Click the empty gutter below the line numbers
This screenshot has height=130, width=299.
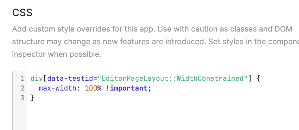click(20, 117)
